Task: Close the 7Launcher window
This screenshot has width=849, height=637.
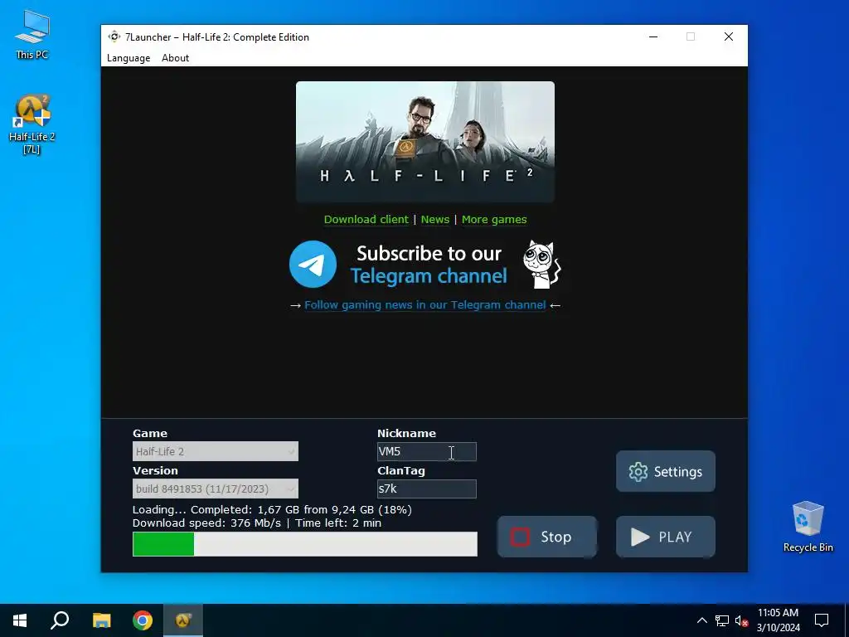Action: tap(729, 36)
